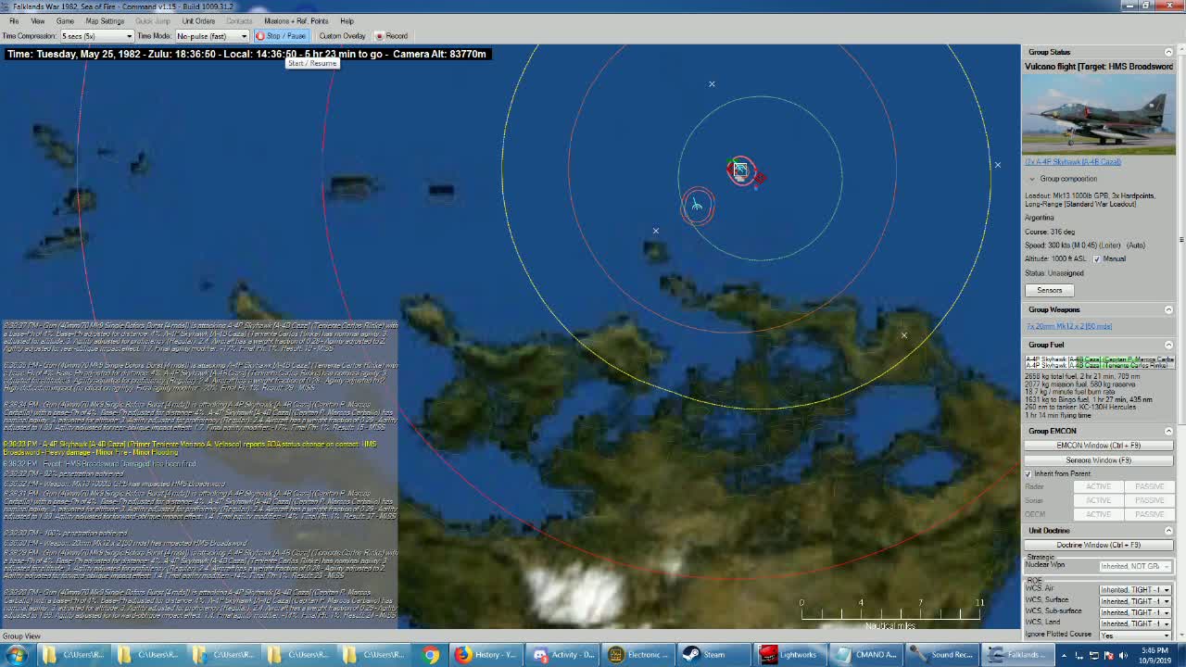Set Sonar to ACTIVE
Screen dimensions: 1186x667
1098,500
